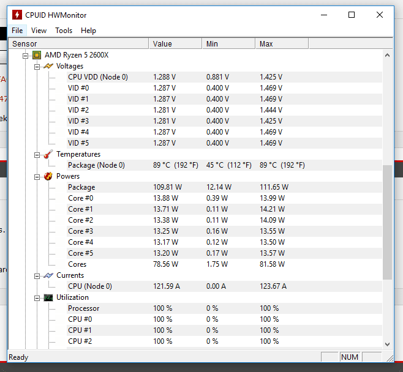
Task: Select the CPU (Node 0) current row
Action: pyautogui.click(x=224, y=286)
